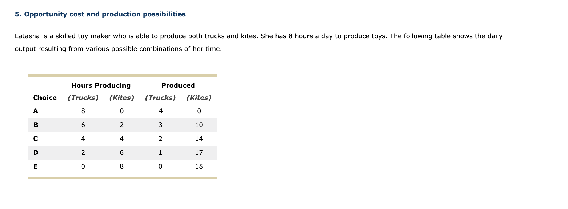
Task: Click the 'Hours Producing' column group header
Action: (x=101, y=85)
